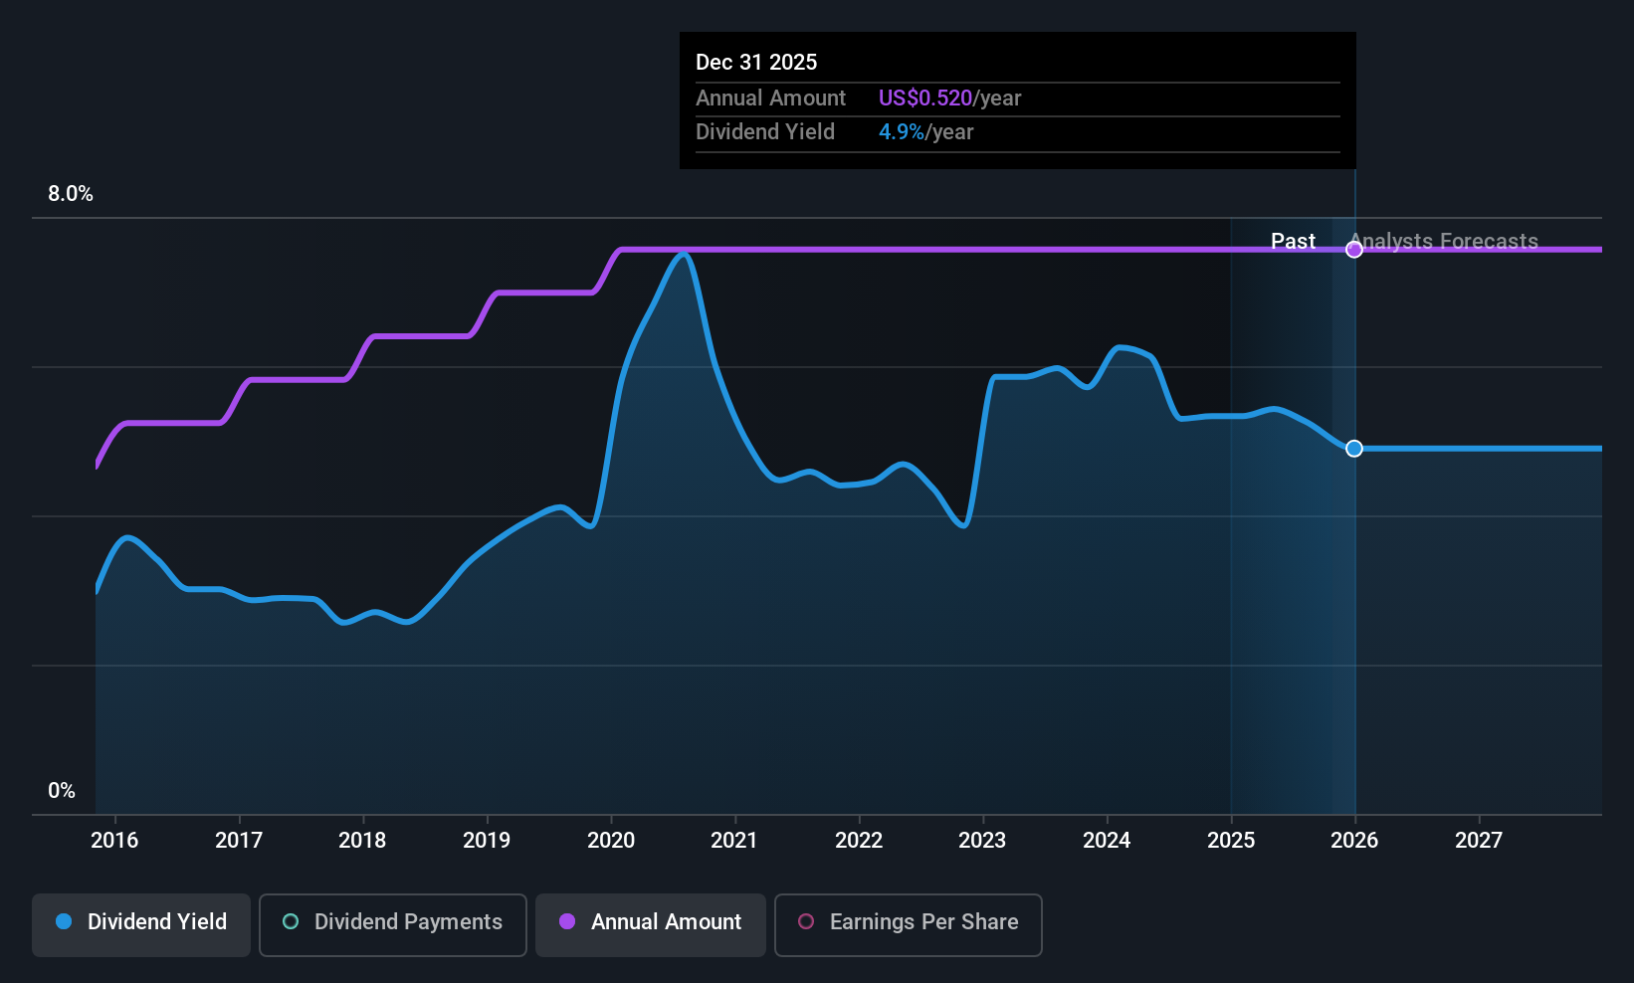Click the pink Earnings Per Share circle icon
Viewport: 1634px width, 983px height.
pyautogui.click(x=806, y=923)
